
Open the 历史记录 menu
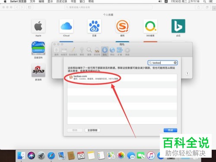click(x=62, y=1)
